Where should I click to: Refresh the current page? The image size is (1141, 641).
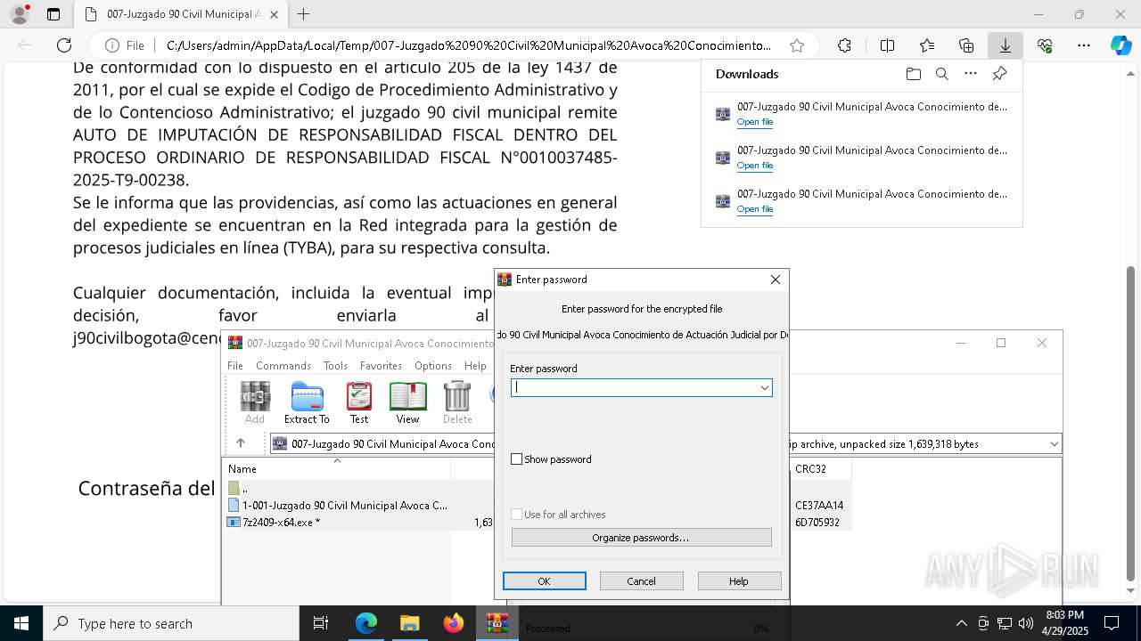(64, 45)
